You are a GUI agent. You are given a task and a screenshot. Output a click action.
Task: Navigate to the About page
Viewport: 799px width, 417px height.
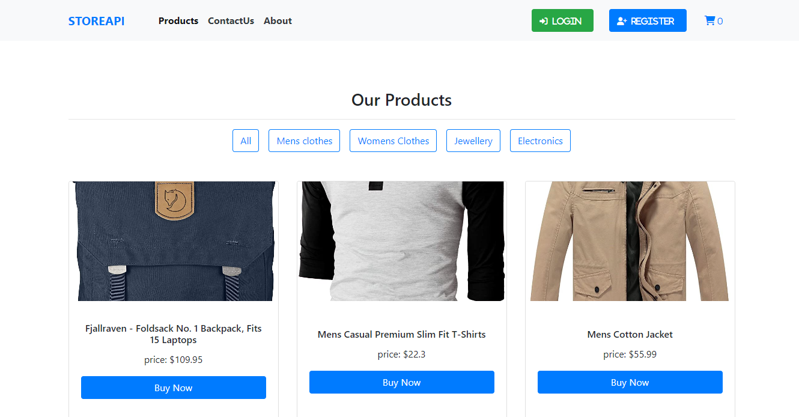(278, 20)
